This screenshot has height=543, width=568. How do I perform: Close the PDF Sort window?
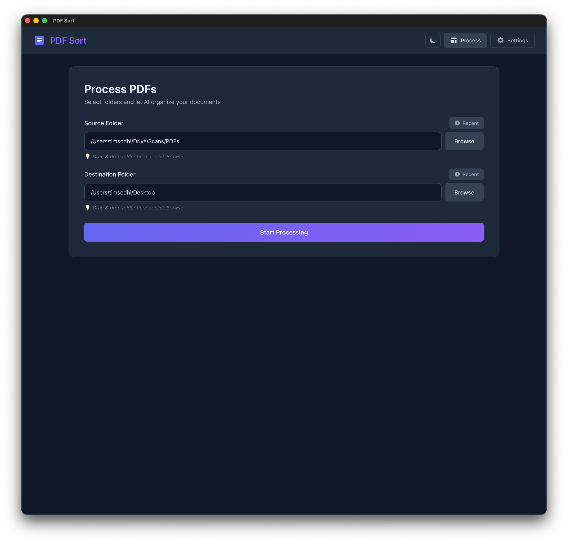coord(28,20)
